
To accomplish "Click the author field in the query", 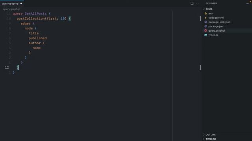I will pos(35,43).
